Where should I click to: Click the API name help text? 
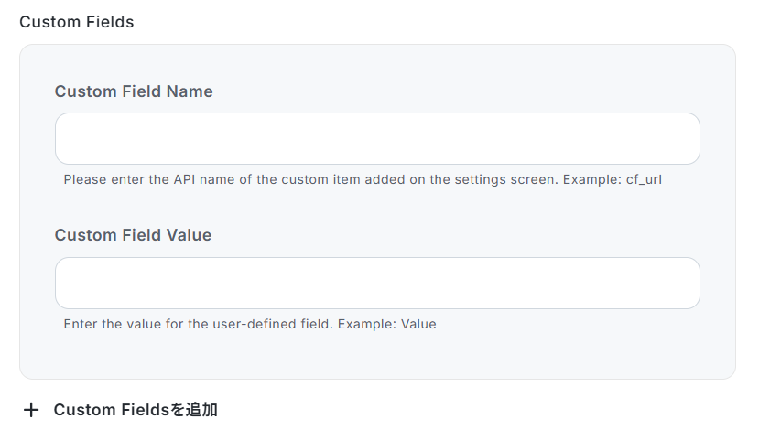tap(363, 179)
